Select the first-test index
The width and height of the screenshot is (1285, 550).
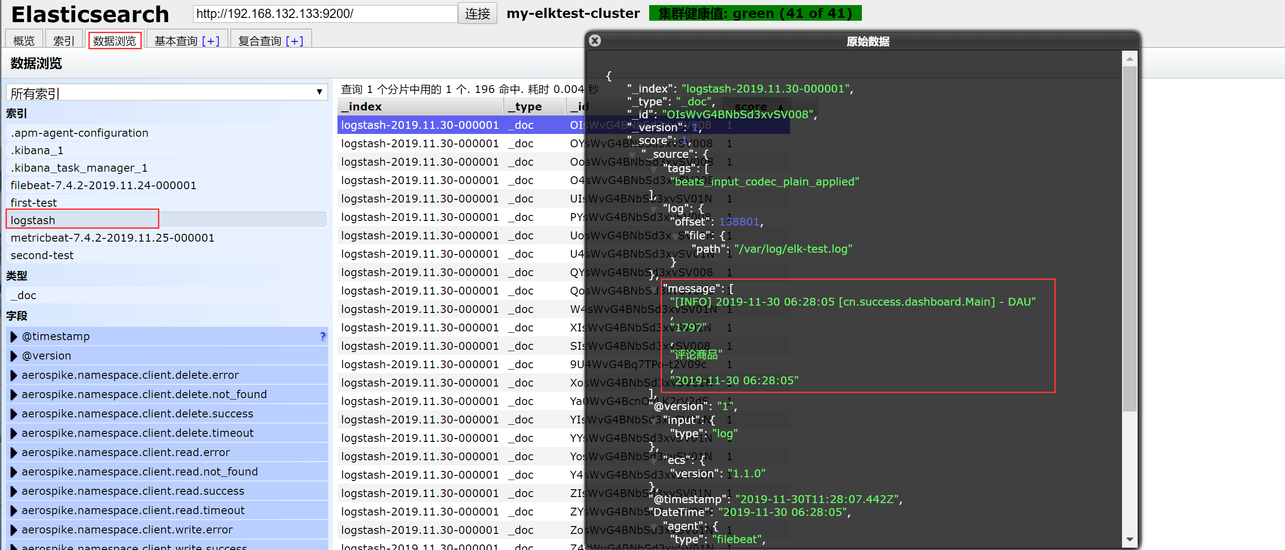[167, 203]
